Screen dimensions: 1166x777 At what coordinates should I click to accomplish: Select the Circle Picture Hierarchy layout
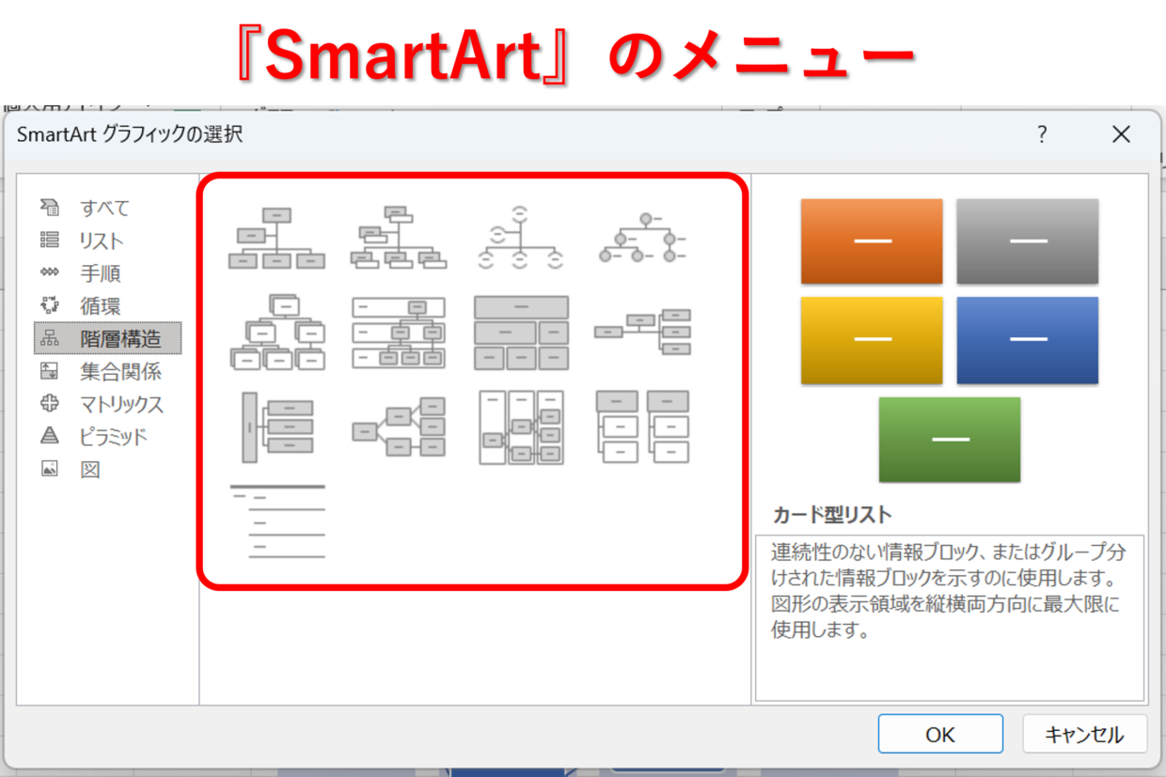[x=643, y=239]
